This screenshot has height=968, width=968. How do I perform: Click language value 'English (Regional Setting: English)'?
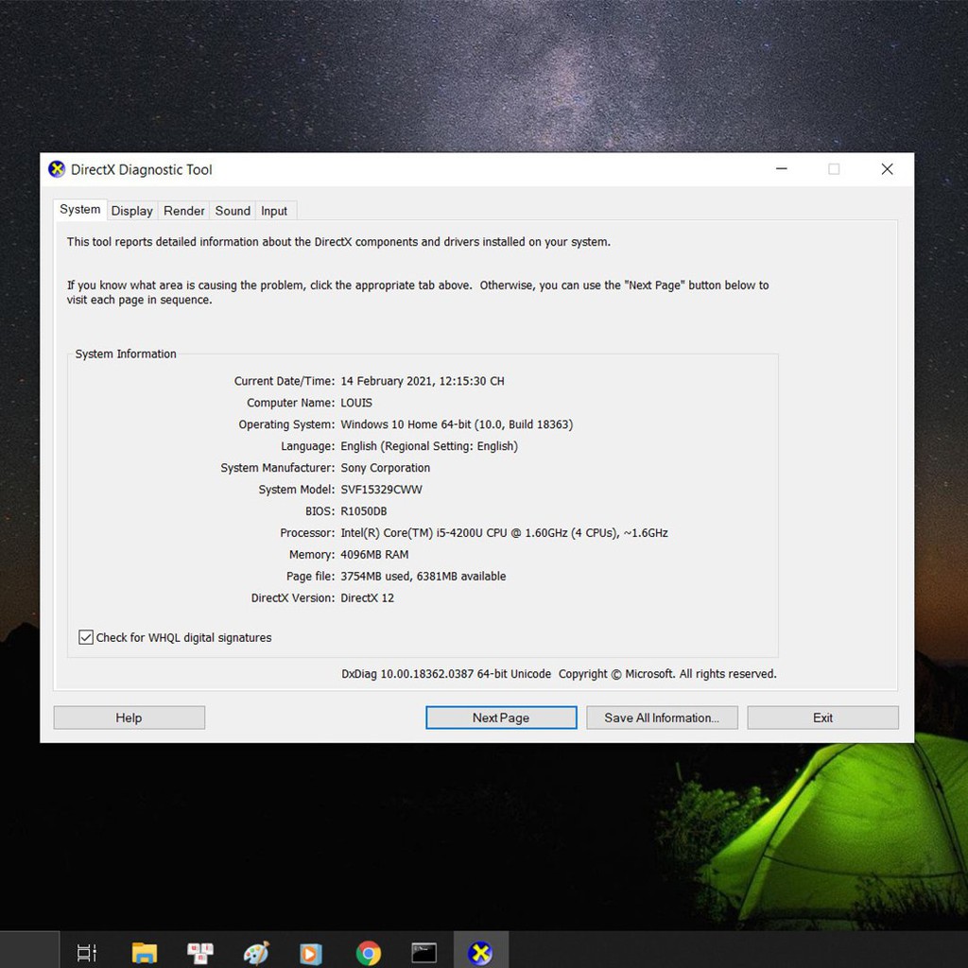[x=429, y=446]
